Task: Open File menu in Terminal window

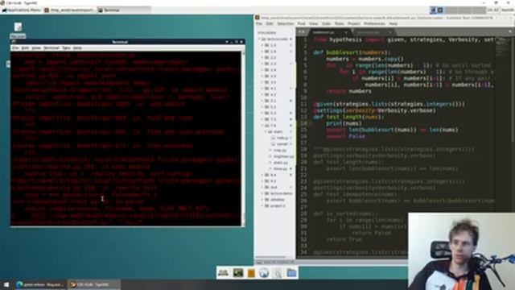Action: pos(15,48)
